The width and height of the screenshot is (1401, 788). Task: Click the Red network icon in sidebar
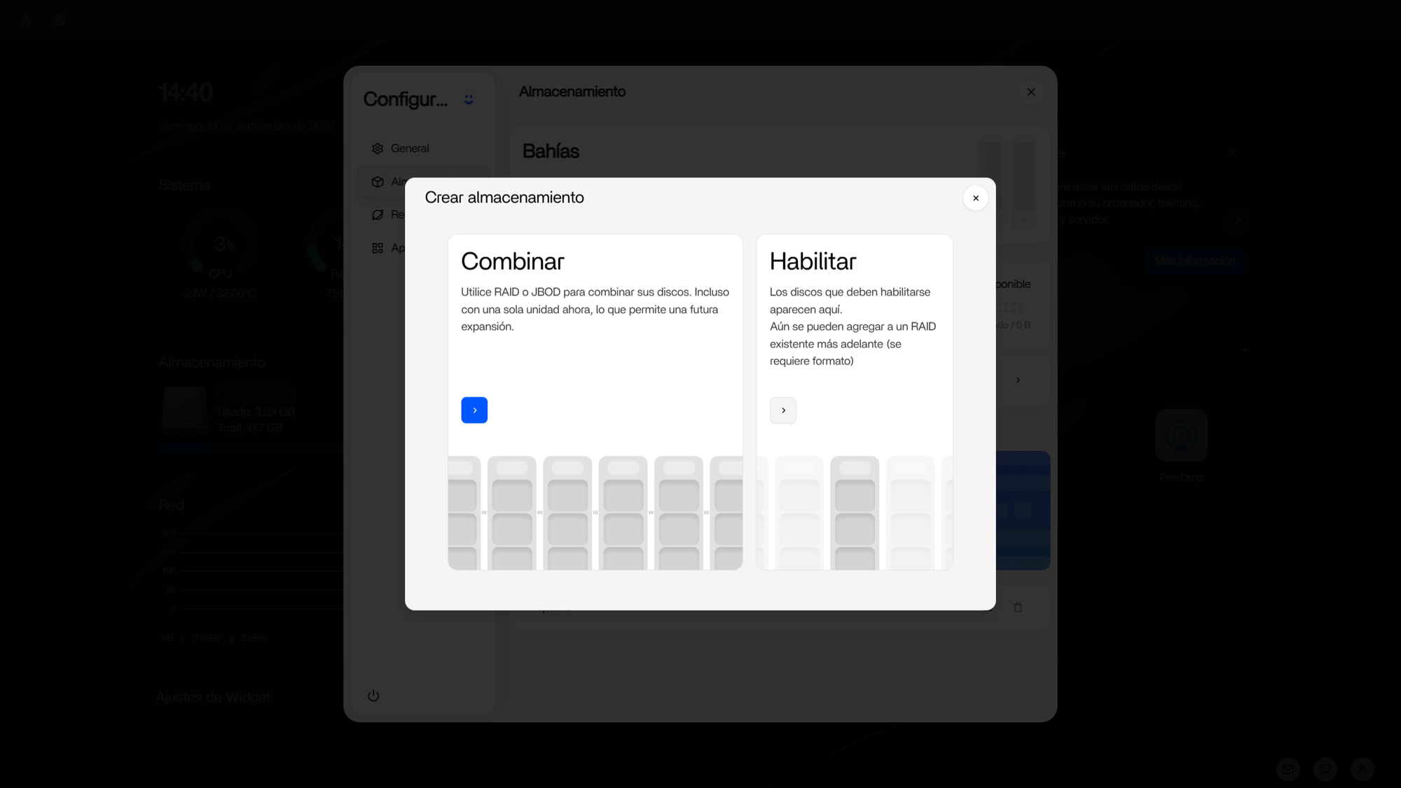[x=378, y=214]
